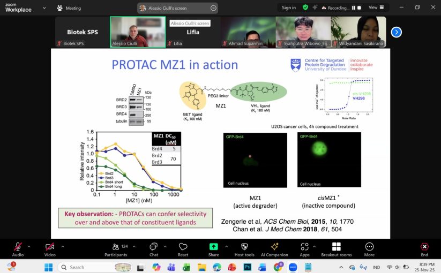The height and width of the screenshot is (273, 441).
Task: Click the green Share screen icon
Action: click(x=214, y=247)
